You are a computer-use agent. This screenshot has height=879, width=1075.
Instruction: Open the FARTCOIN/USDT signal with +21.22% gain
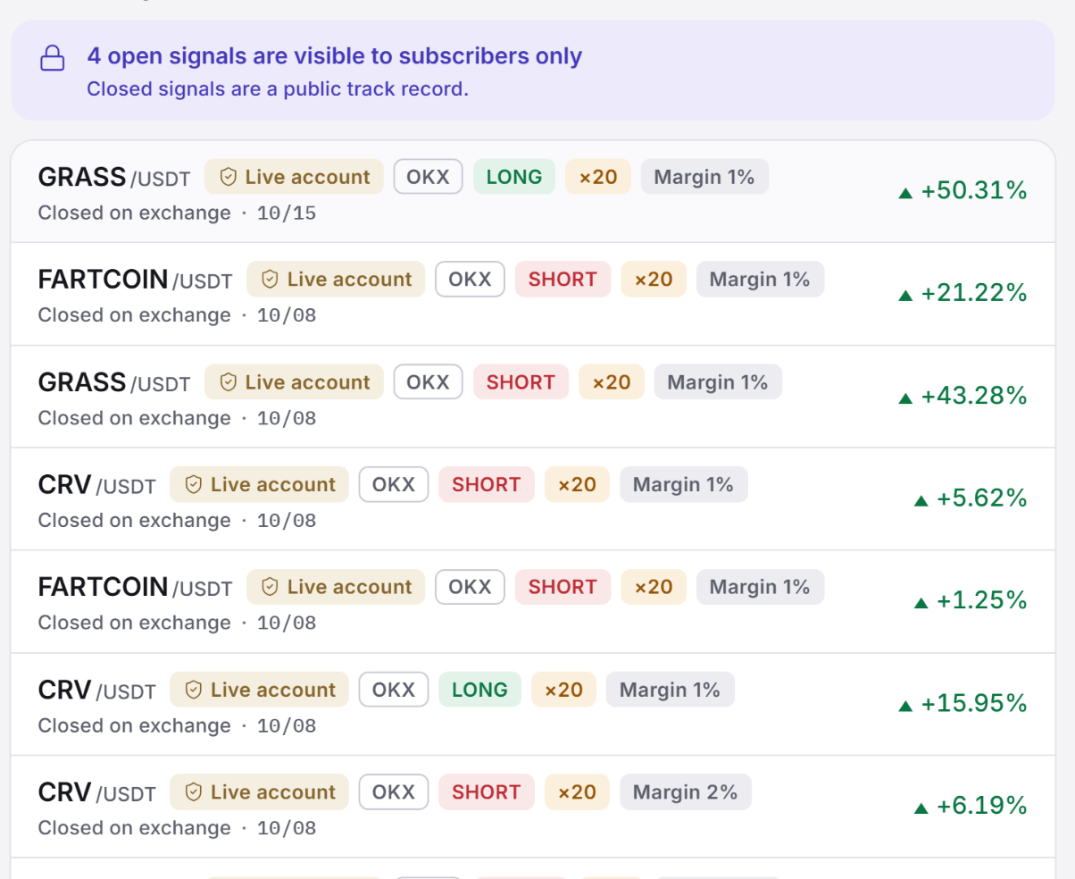[533, 293]
